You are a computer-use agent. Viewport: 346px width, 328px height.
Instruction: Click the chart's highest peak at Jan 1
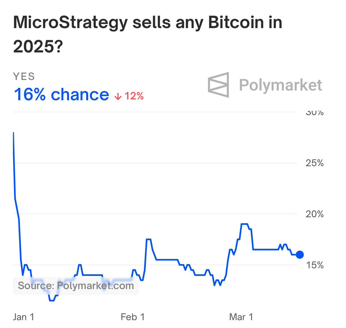14,133
